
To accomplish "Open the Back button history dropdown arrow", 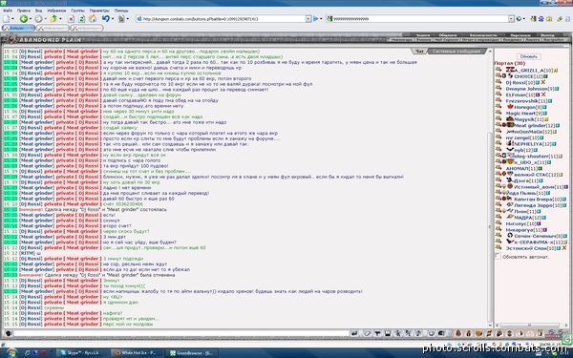I will pos(31,19).
